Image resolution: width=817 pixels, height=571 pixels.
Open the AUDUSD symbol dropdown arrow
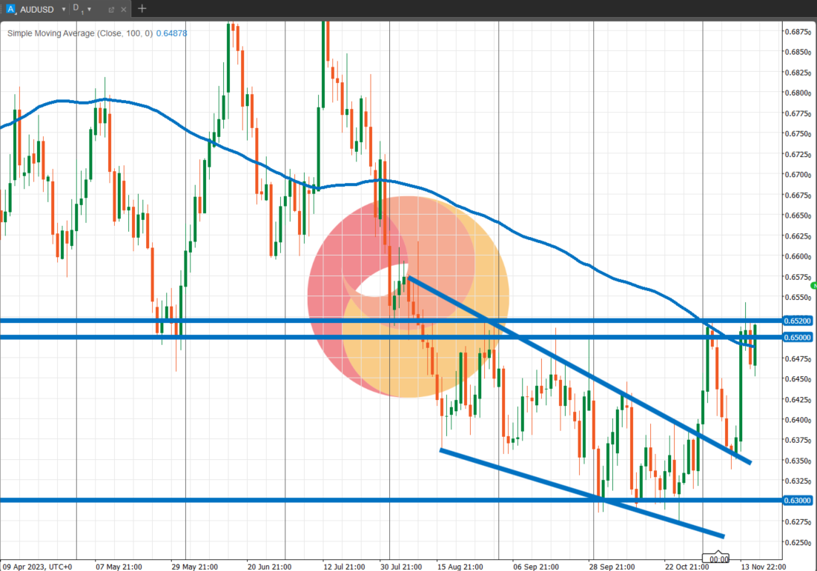(64, 10)
